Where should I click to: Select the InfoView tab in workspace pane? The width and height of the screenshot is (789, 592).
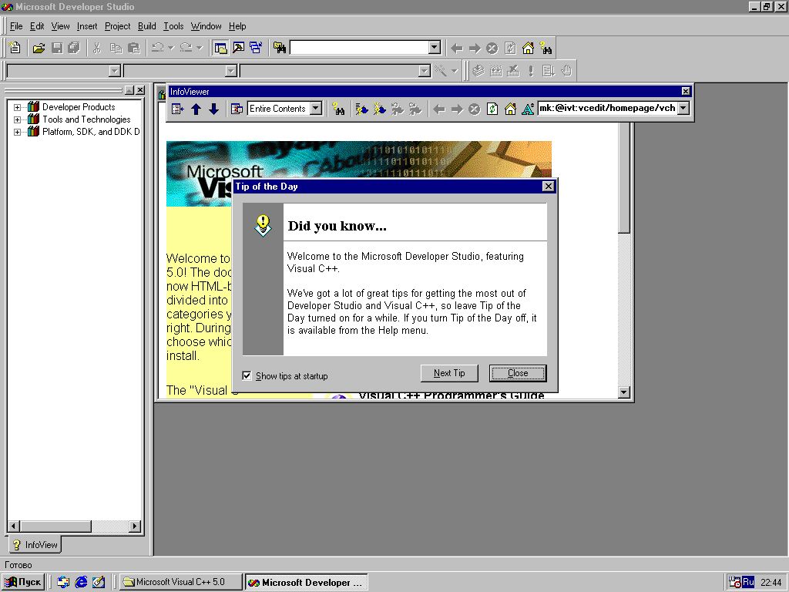point(35,545)
